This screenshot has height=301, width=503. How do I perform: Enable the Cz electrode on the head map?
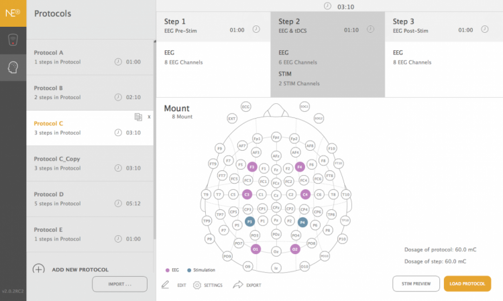(276, 194)
